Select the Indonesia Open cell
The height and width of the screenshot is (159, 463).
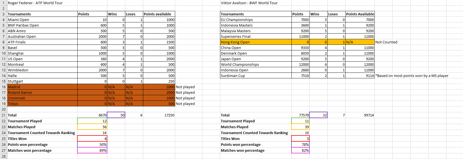point(256,70)
